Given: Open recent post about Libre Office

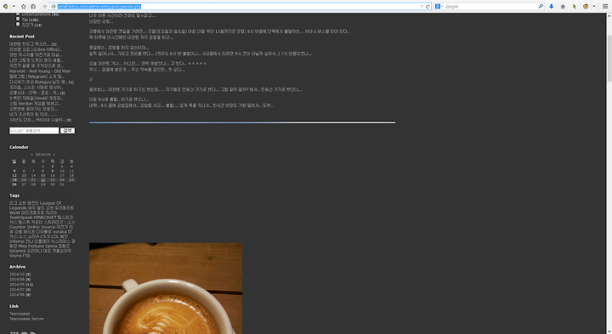Looking at the screenshot, I should [36, 49].
